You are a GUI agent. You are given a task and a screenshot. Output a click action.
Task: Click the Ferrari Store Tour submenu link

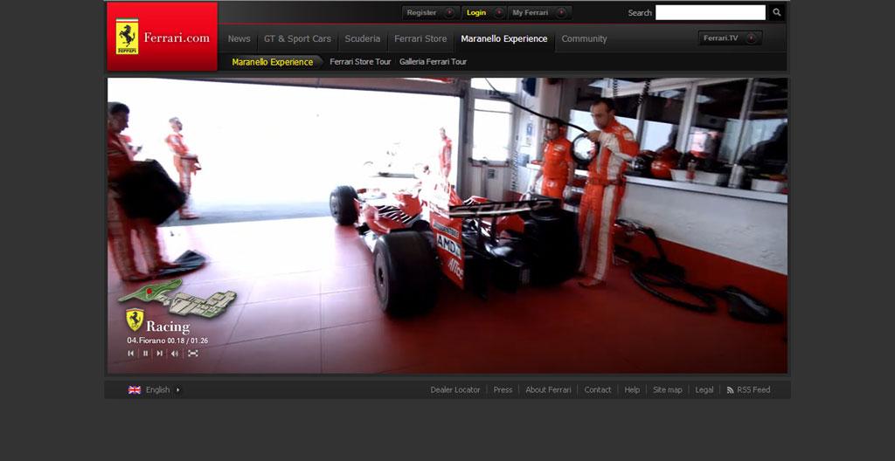[x=360, y=62]
